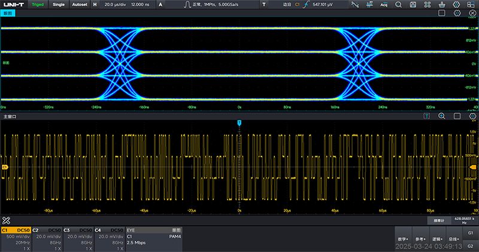Click the date-time 2025-03-24 03:49:13
The image size is (479, 252).
pyautogui.click(x=429, y=246)
